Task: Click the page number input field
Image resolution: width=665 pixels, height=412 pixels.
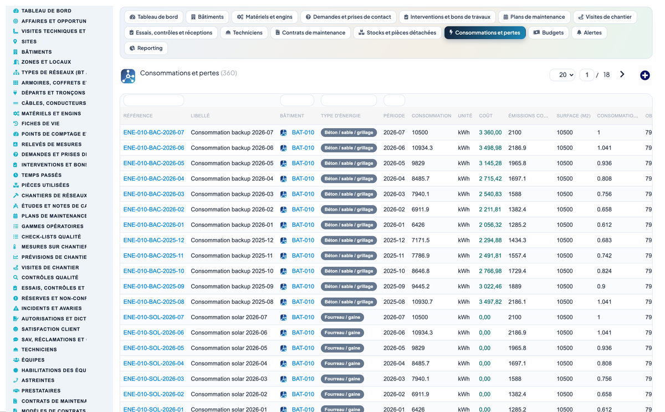Action: [587, 75]
